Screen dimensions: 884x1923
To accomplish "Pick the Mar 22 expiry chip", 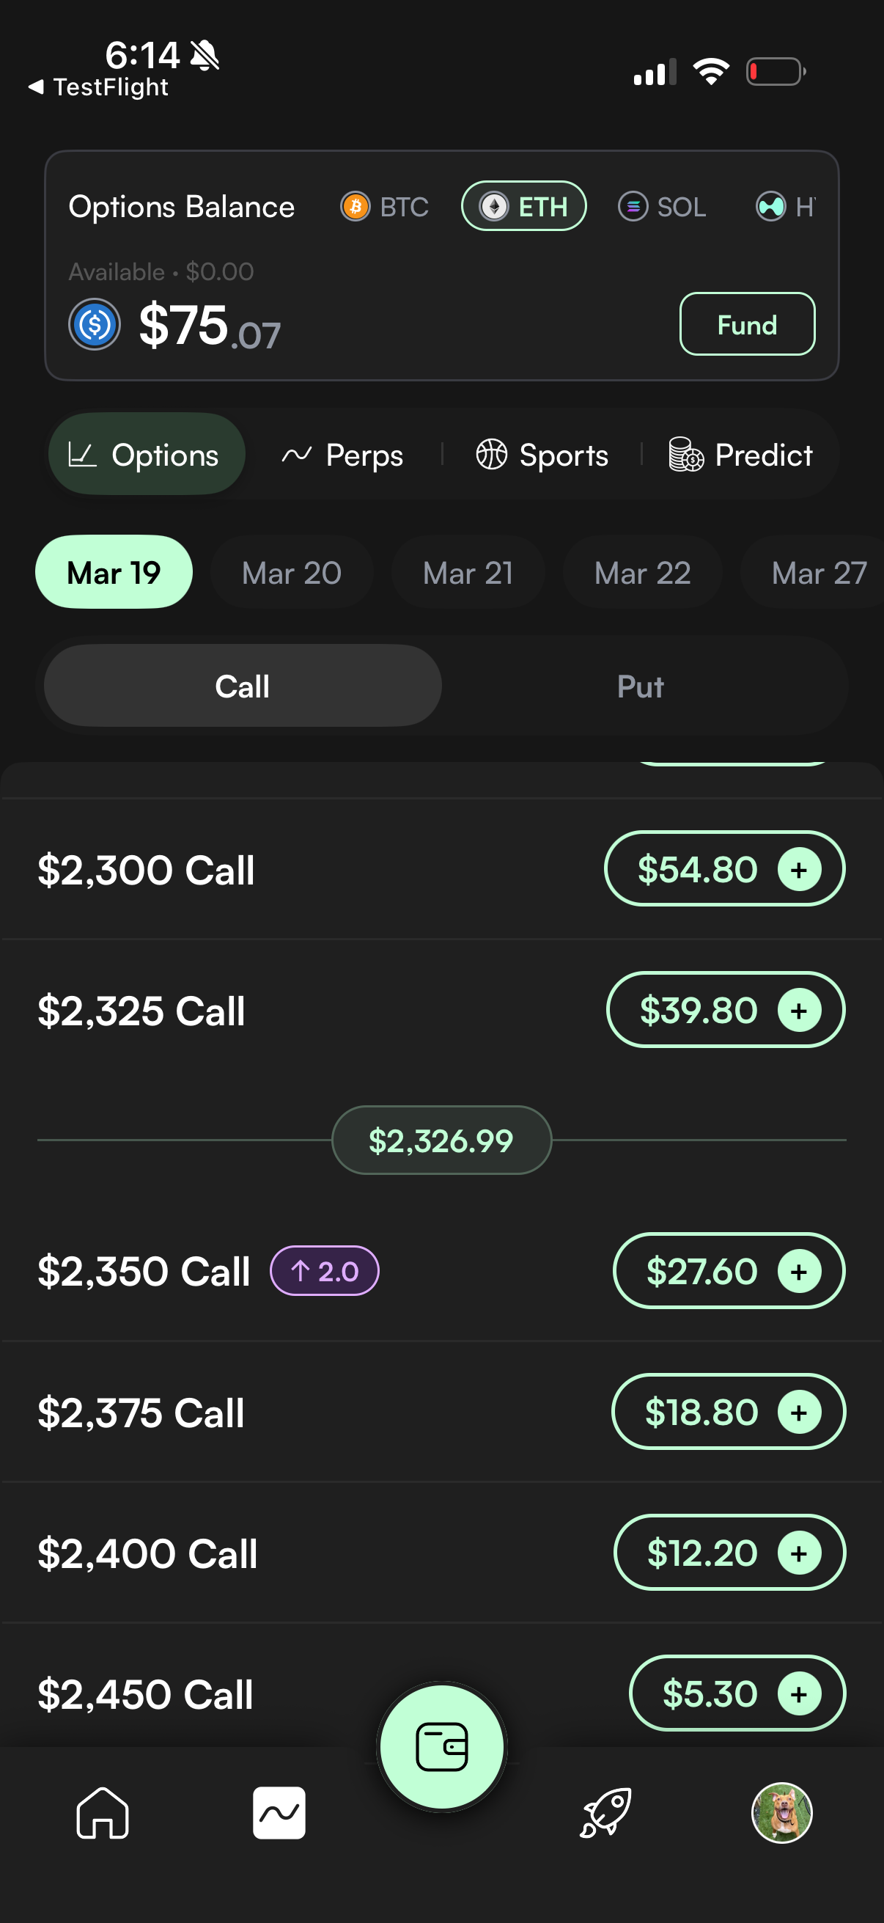I will [x=642, y=573].
